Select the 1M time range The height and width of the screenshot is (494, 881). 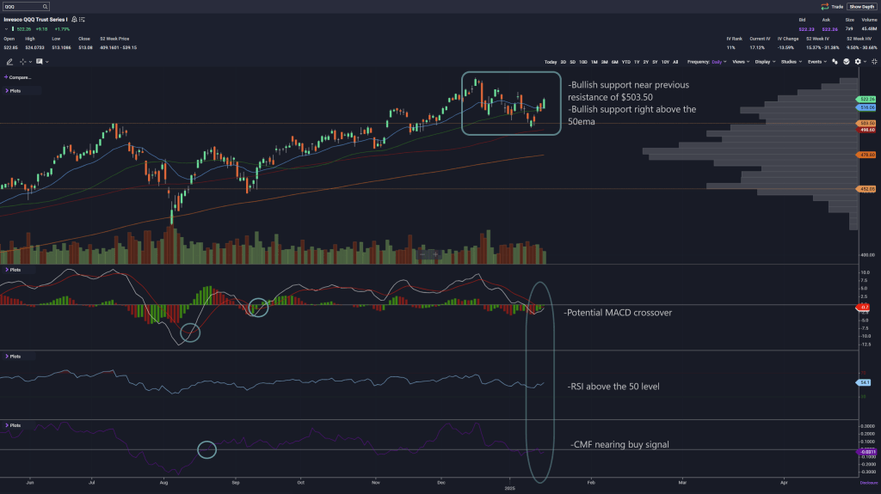point(594,62)
